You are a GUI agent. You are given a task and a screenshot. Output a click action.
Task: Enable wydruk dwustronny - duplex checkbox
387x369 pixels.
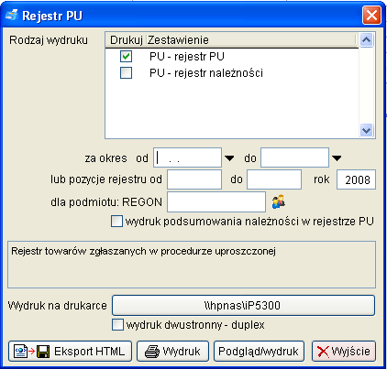117,325
